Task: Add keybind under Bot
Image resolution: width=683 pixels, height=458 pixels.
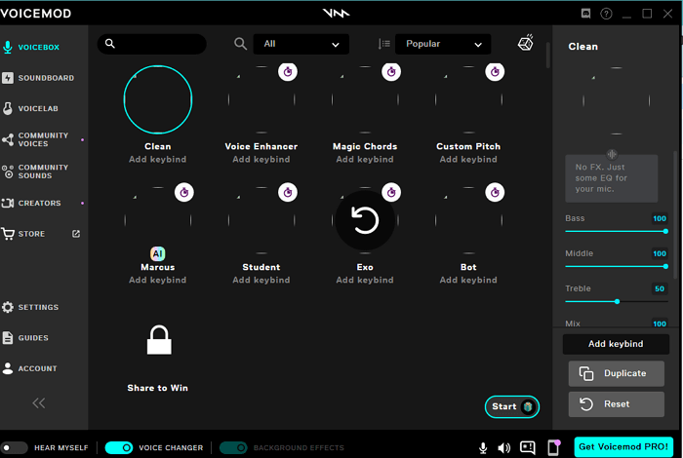Action: (x=468, y=280)
